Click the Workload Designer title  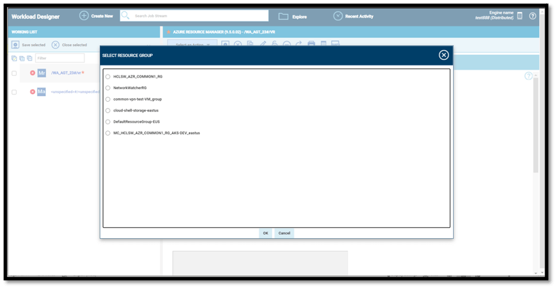click(x=35, y=17)
